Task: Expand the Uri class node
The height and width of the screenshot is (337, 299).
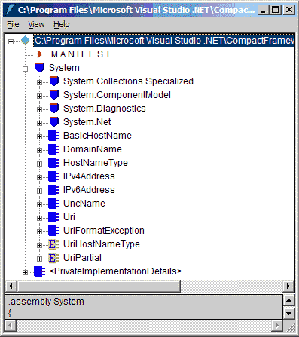Action: coord(39,218)
